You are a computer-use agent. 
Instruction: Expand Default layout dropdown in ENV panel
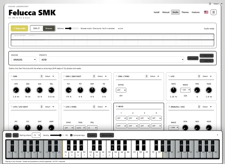(x=49, y=76)
